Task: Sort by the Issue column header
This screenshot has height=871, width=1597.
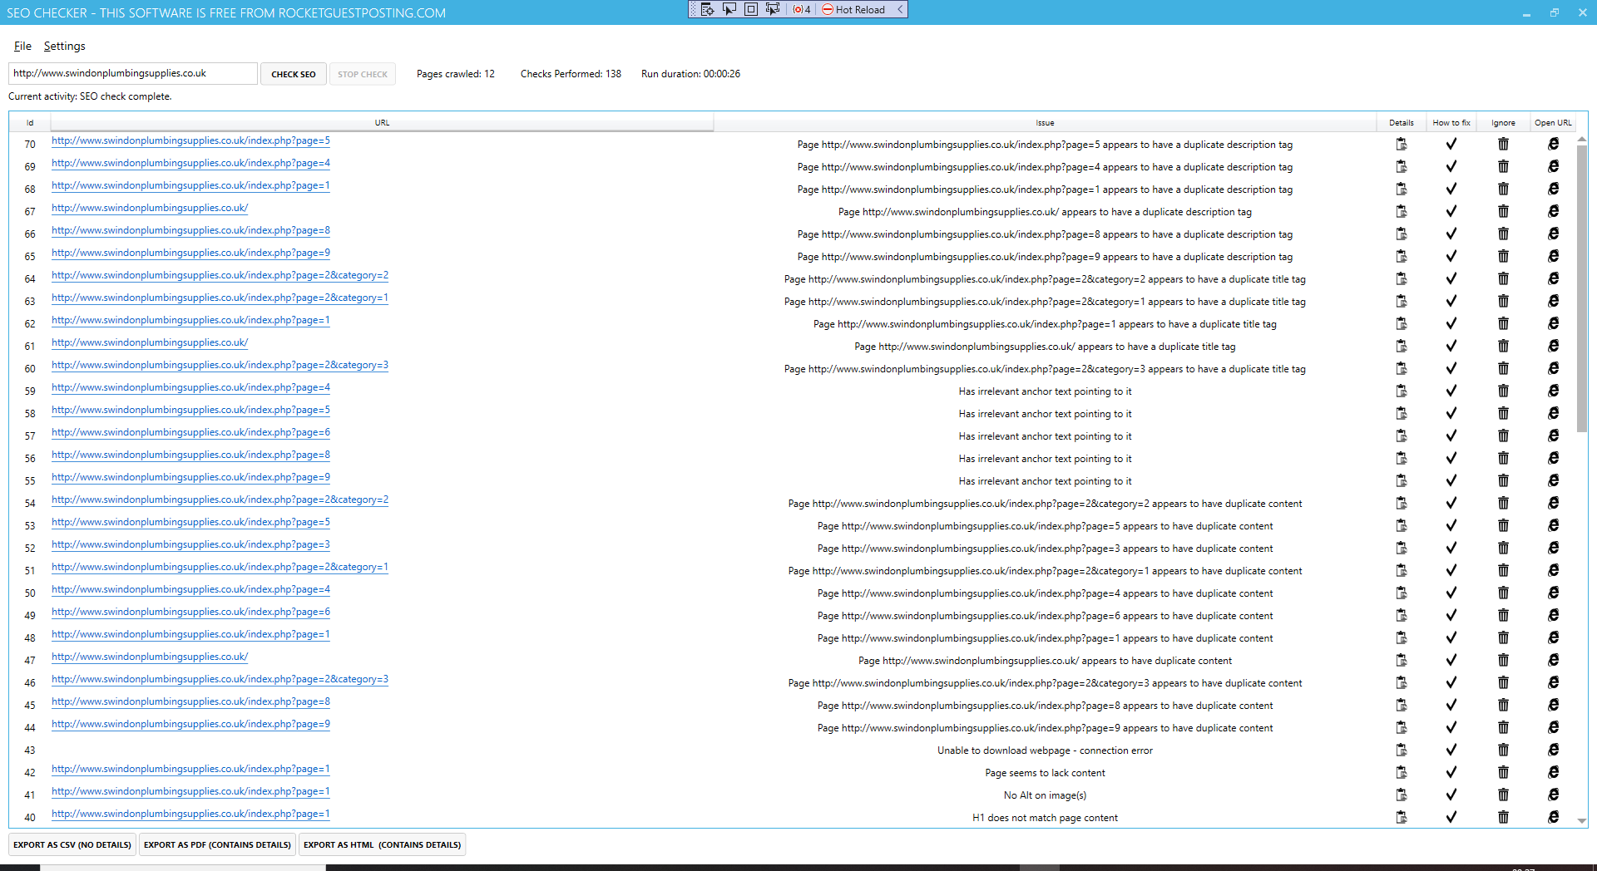Action: tap(1045, 122)
